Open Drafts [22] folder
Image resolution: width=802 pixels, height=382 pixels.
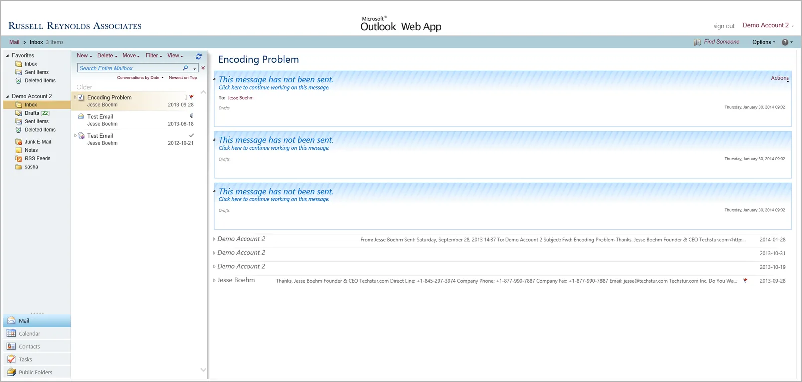coord(32,113)
